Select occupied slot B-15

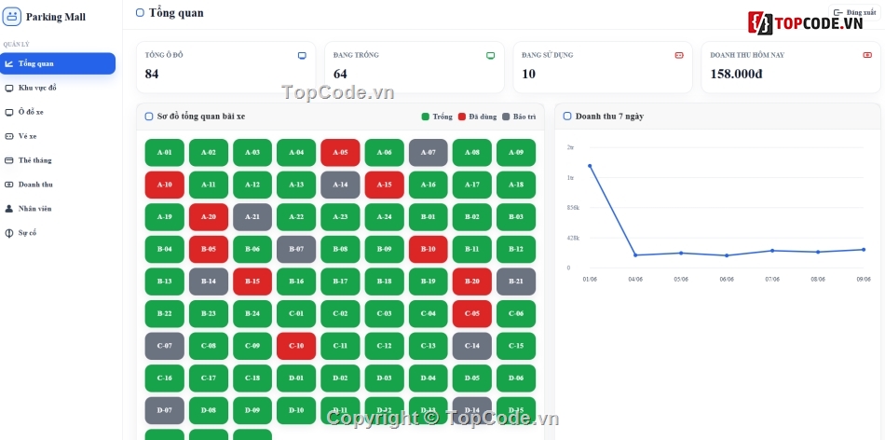[x=252, y=282]
